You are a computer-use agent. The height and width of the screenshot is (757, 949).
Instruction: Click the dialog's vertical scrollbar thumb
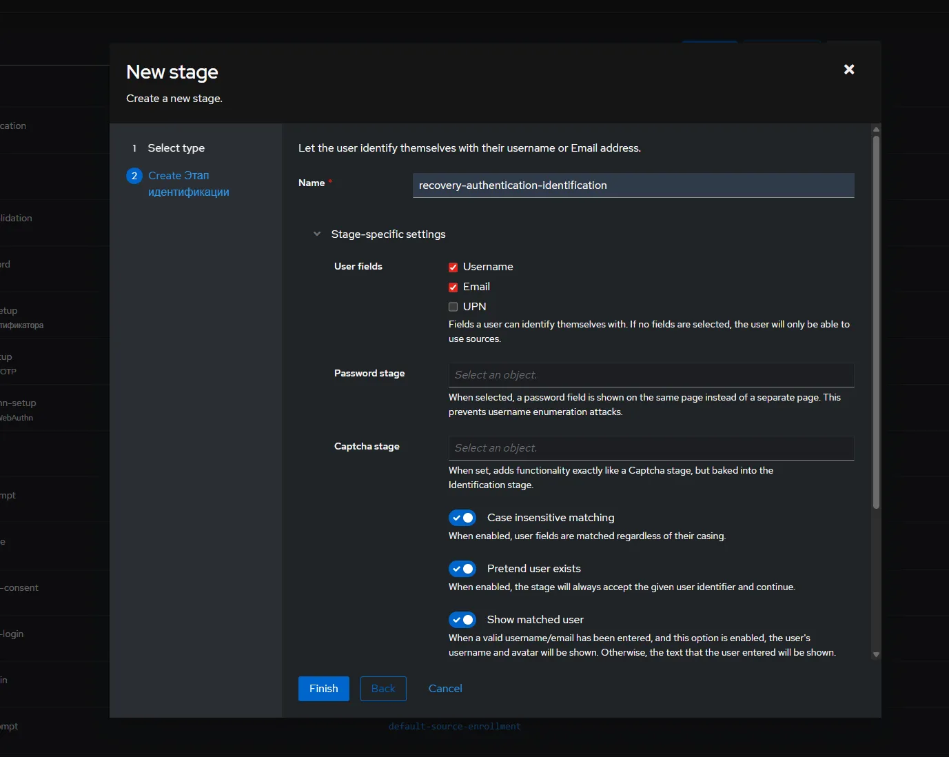click(876, 321)
